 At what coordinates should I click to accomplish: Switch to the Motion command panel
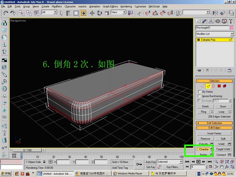click(217, 21)
